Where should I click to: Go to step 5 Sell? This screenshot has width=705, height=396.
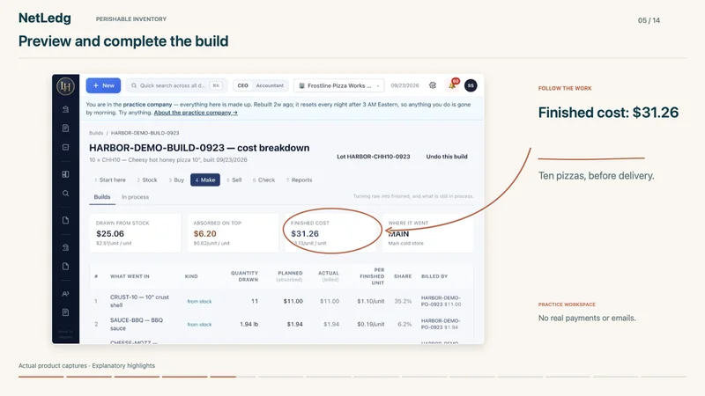pyautogui.click(x=234, y=180)
